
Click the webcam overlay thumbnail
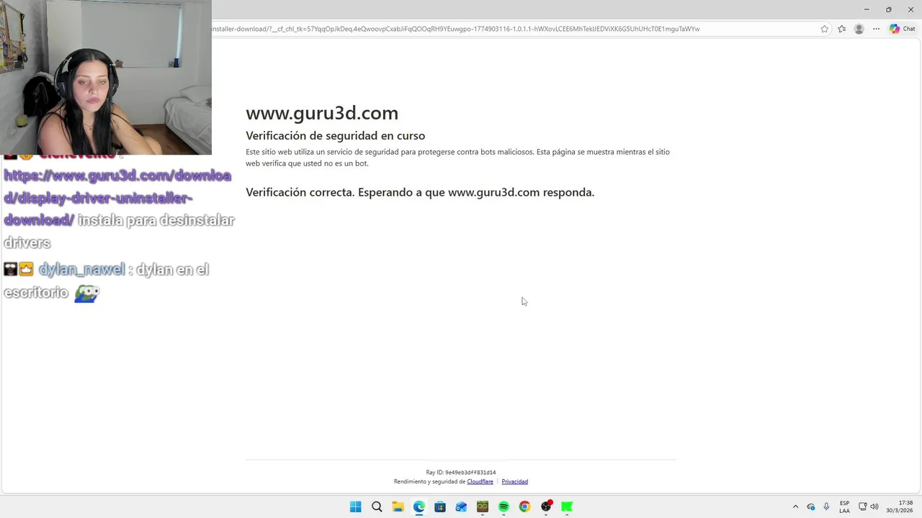(106, 77)
